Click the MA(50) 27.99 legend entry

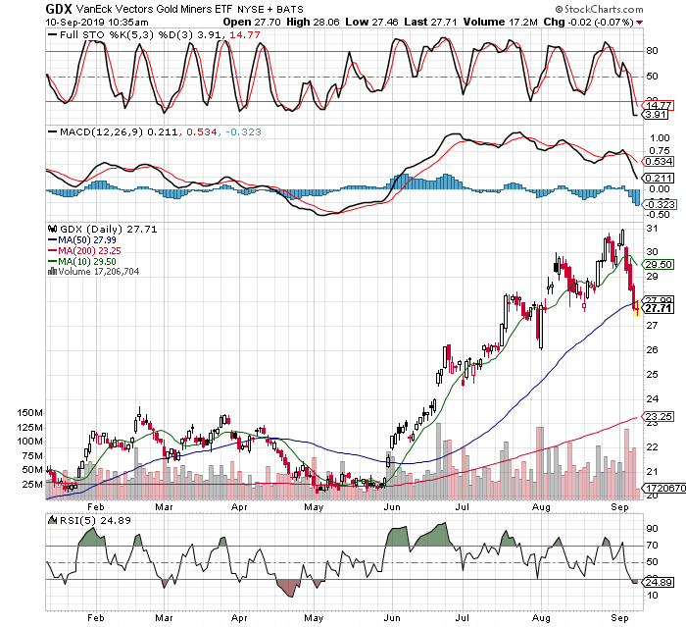click(87, 240)
